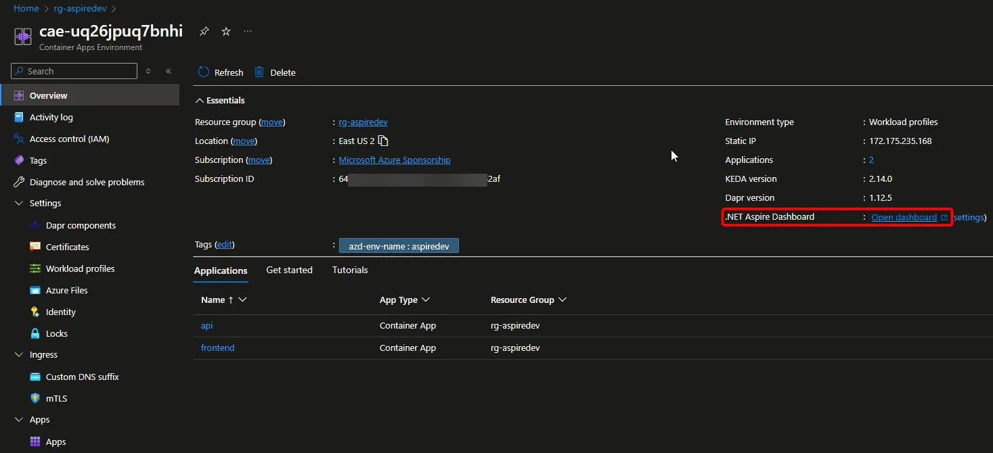This screenshot has width=993, height=453.
Task: Focus the sidebar Search box
Action: click(74, 71)
